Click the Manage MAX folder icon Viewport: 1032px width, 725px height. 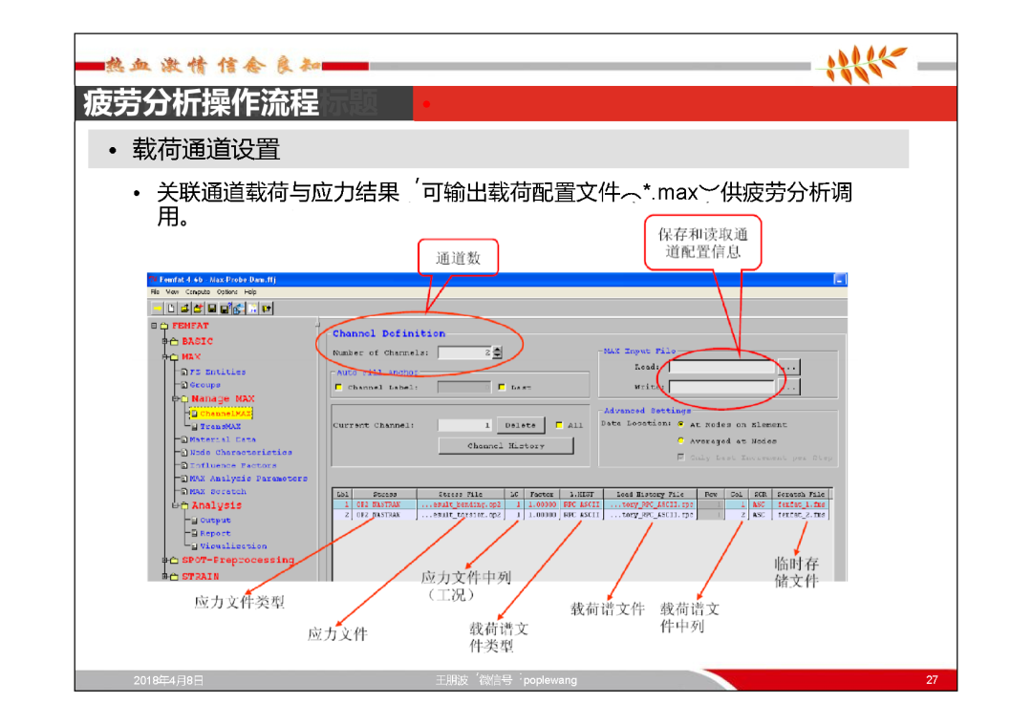(x=184, y=399)
